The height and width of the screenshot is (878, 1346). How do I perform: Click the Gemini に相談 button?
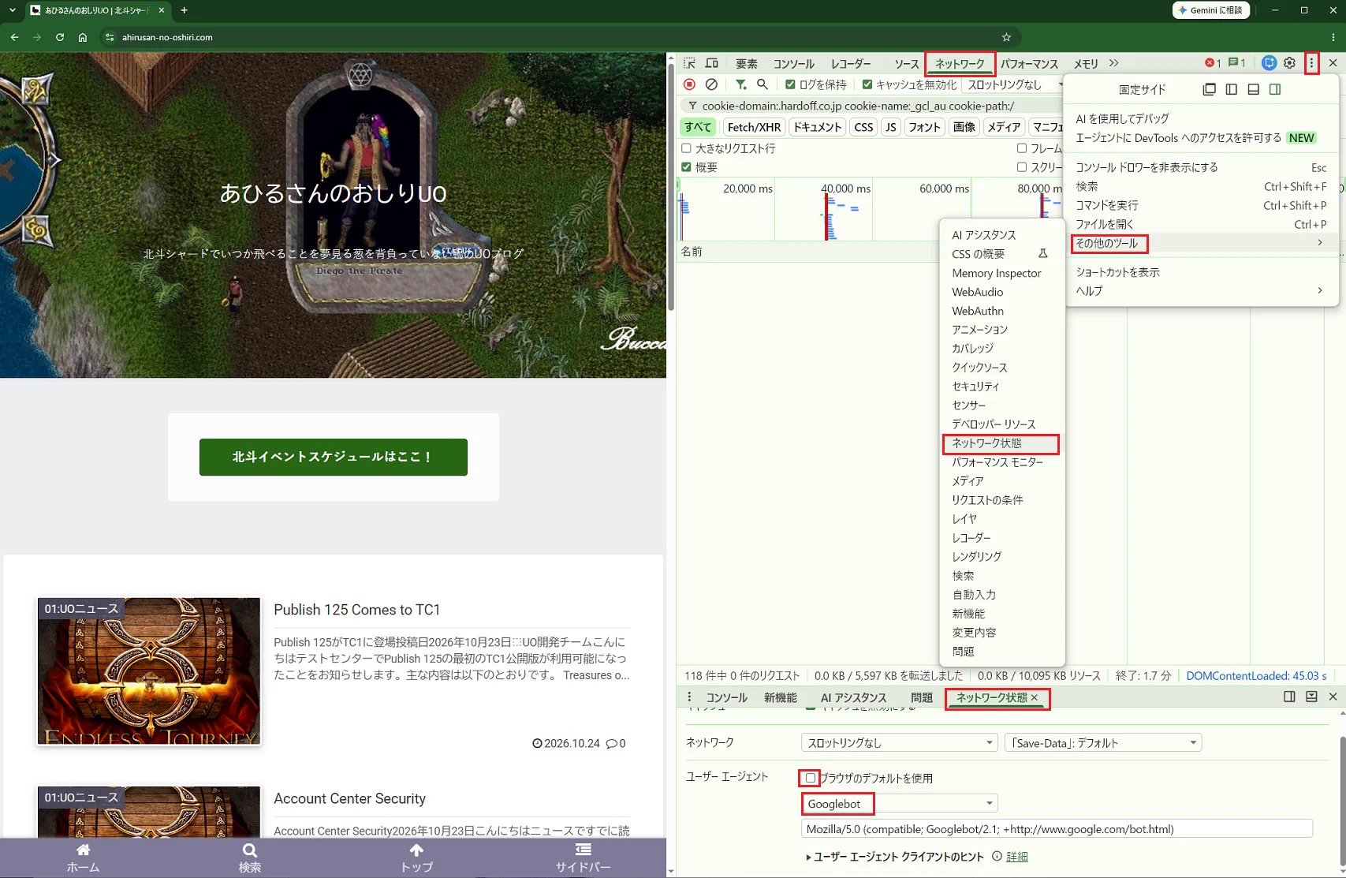pos(1210,10)
